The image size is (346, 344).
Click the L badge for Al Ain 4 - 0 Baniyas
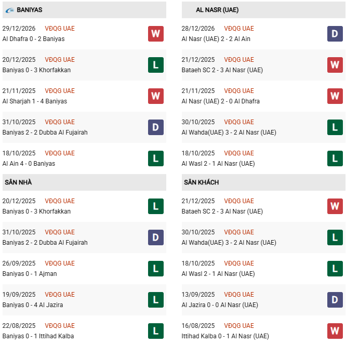pyautogui.click(x=155, y=158)
